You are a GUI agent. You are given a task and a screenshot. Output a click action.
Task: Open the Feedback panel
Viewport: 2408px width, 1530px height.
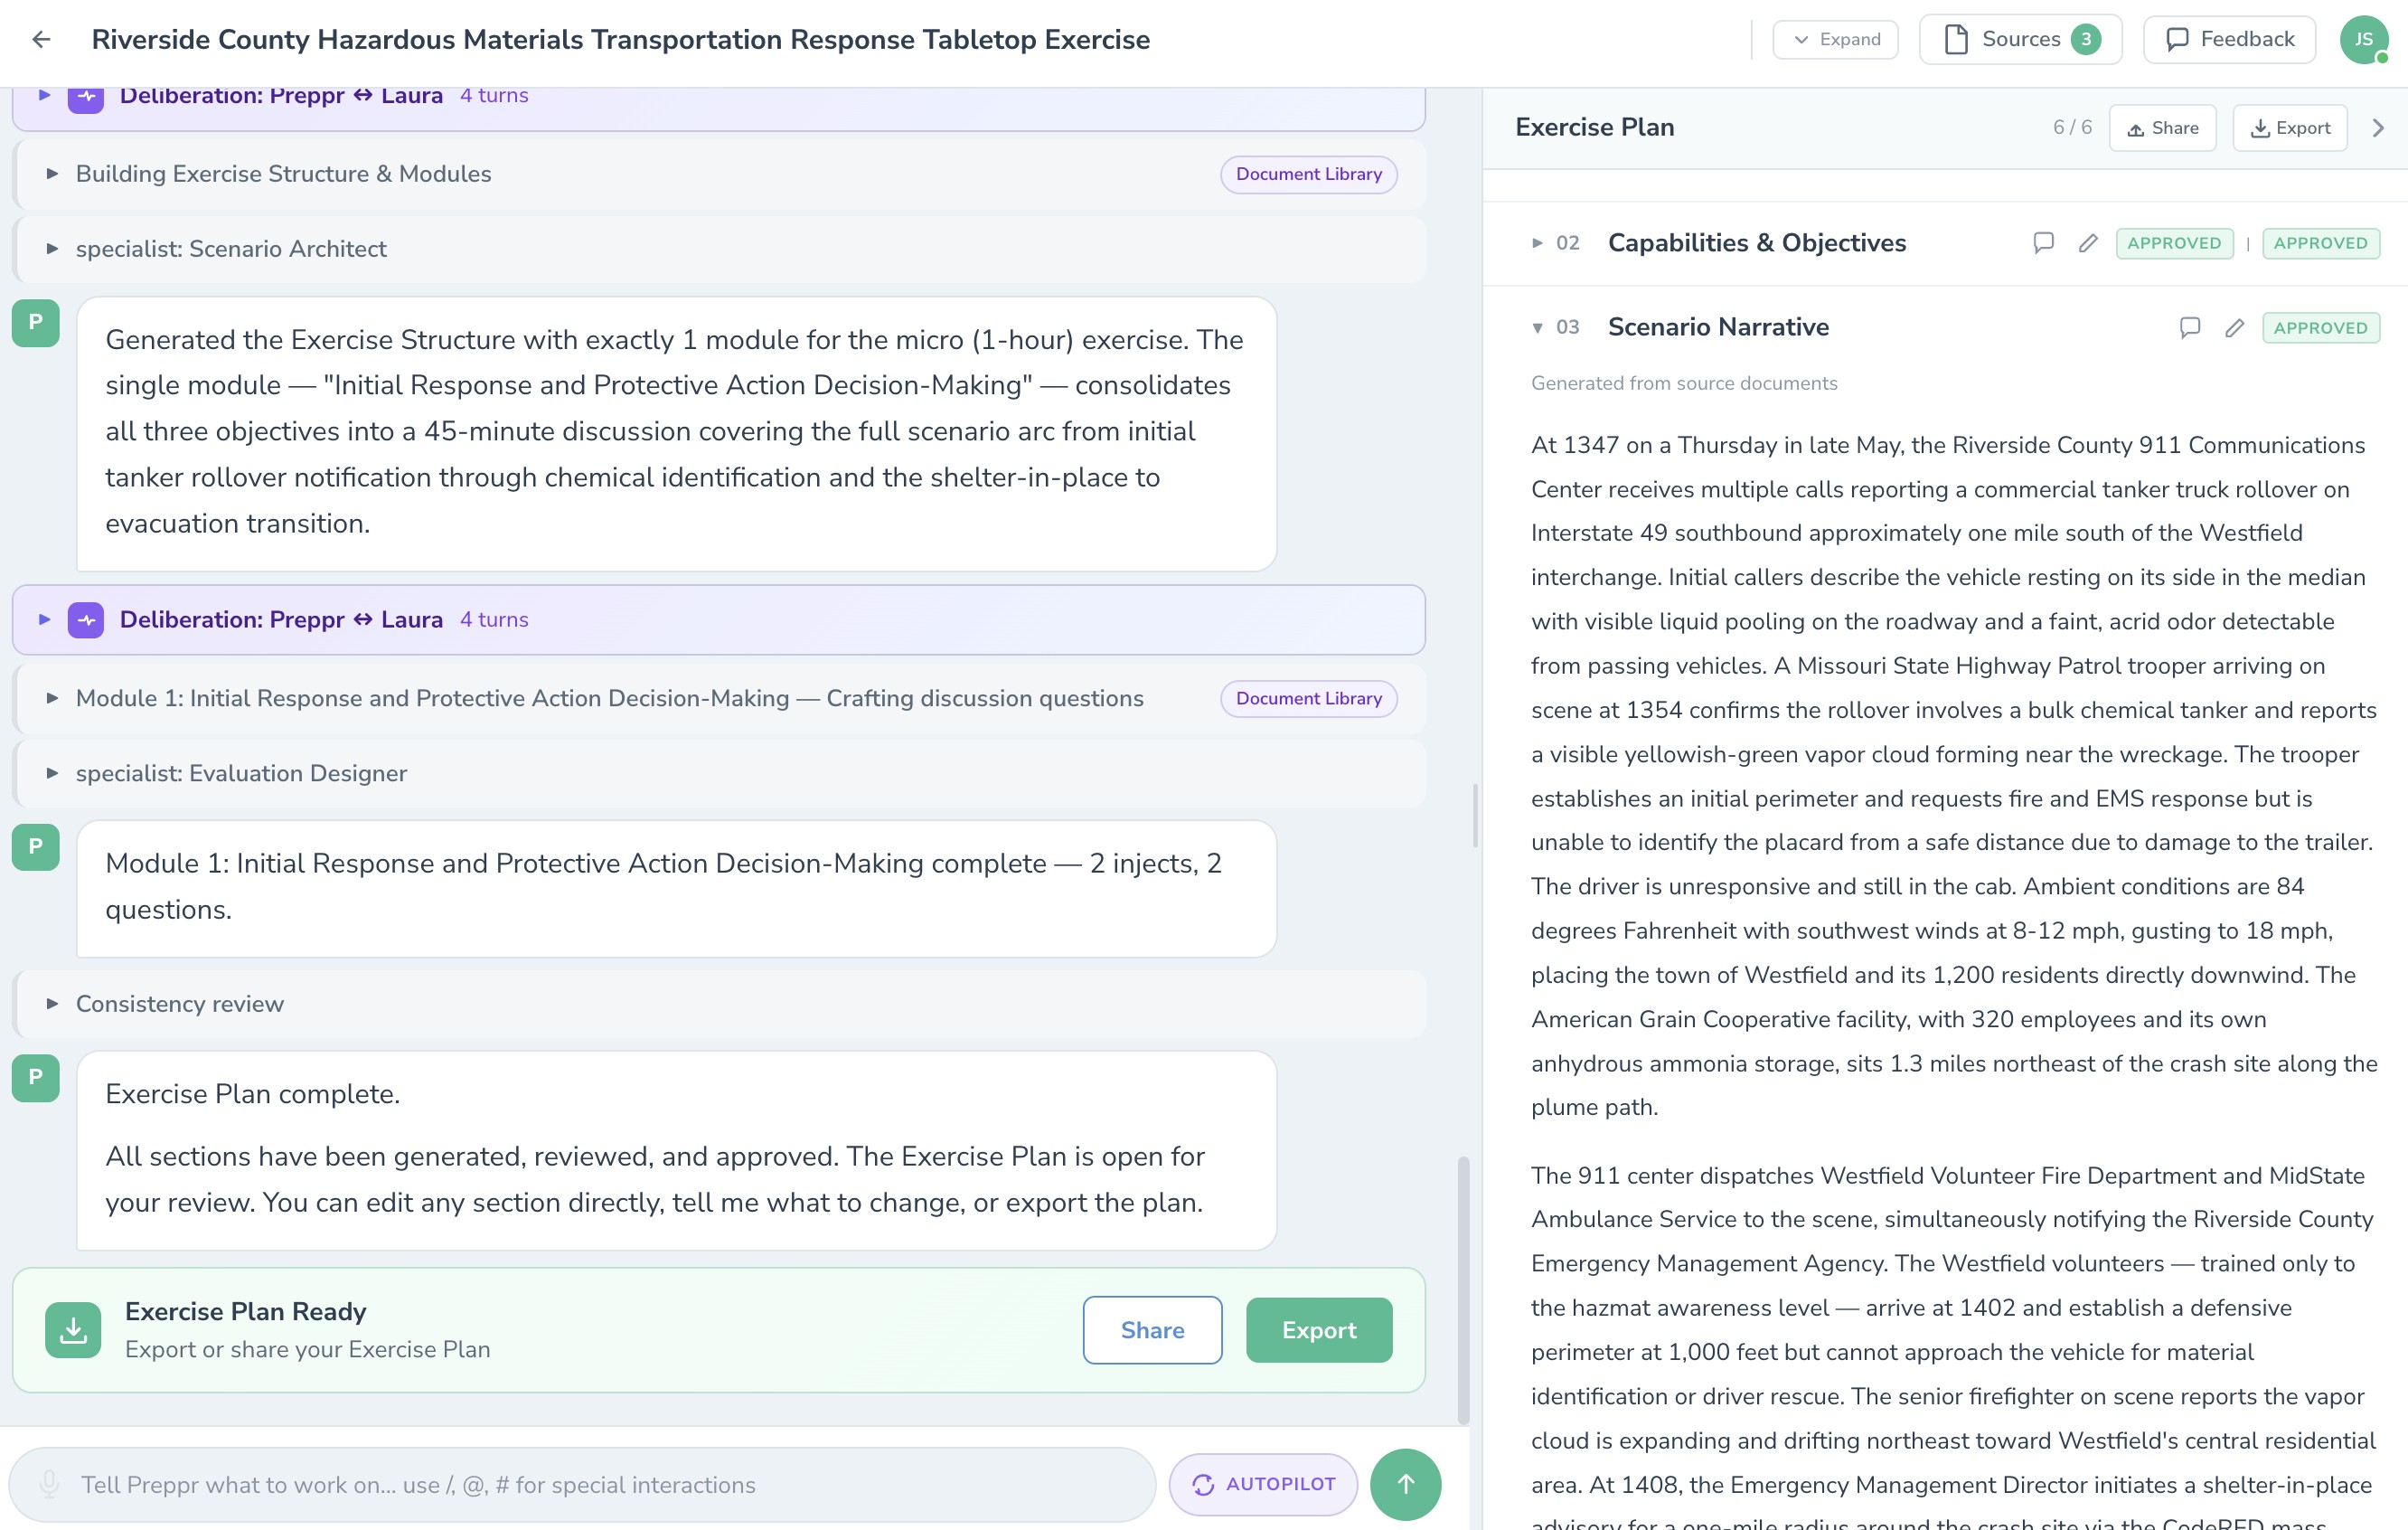coord(2229,40)
